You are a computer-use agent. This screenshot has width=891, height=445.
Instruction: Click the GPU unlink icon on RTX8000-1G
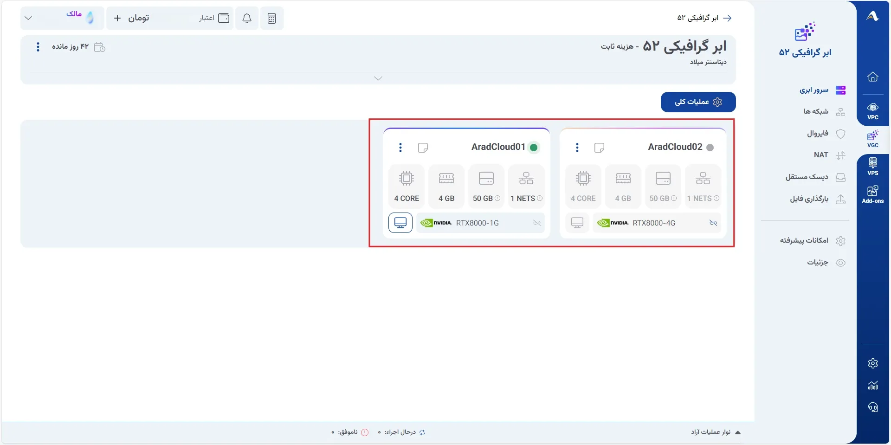point(537,223)
